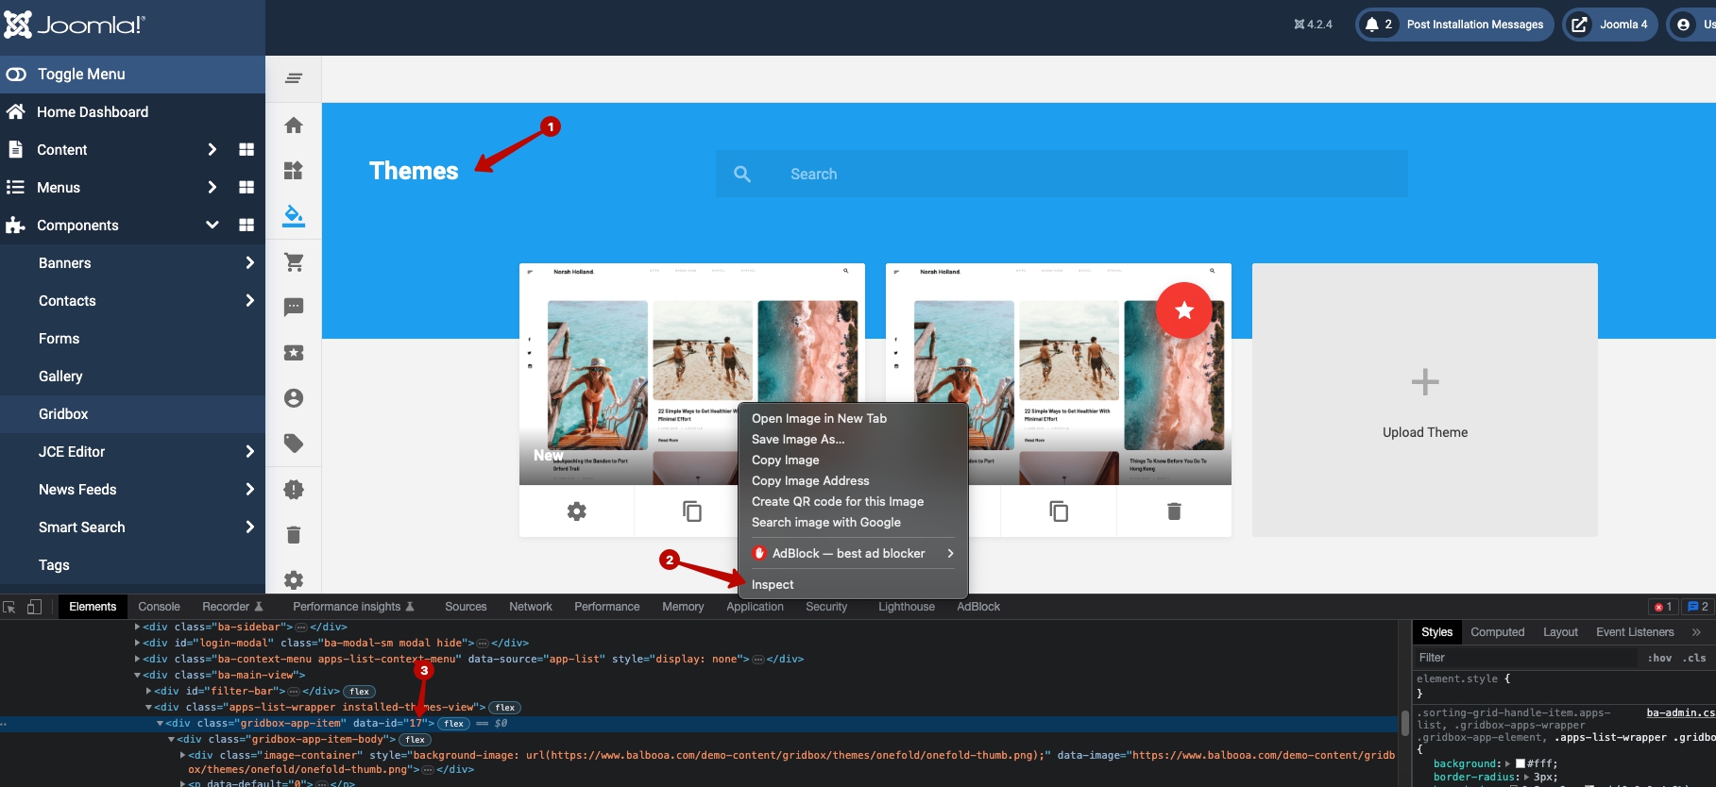The height and width of the screenshot is (787, 1716).
Task: Choose Save Image As...
Action: [798, 439]
